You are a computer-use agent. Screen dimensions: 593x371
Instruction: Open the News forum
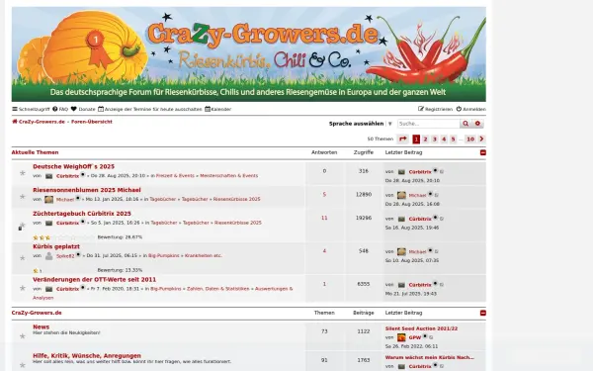point(41,326)
